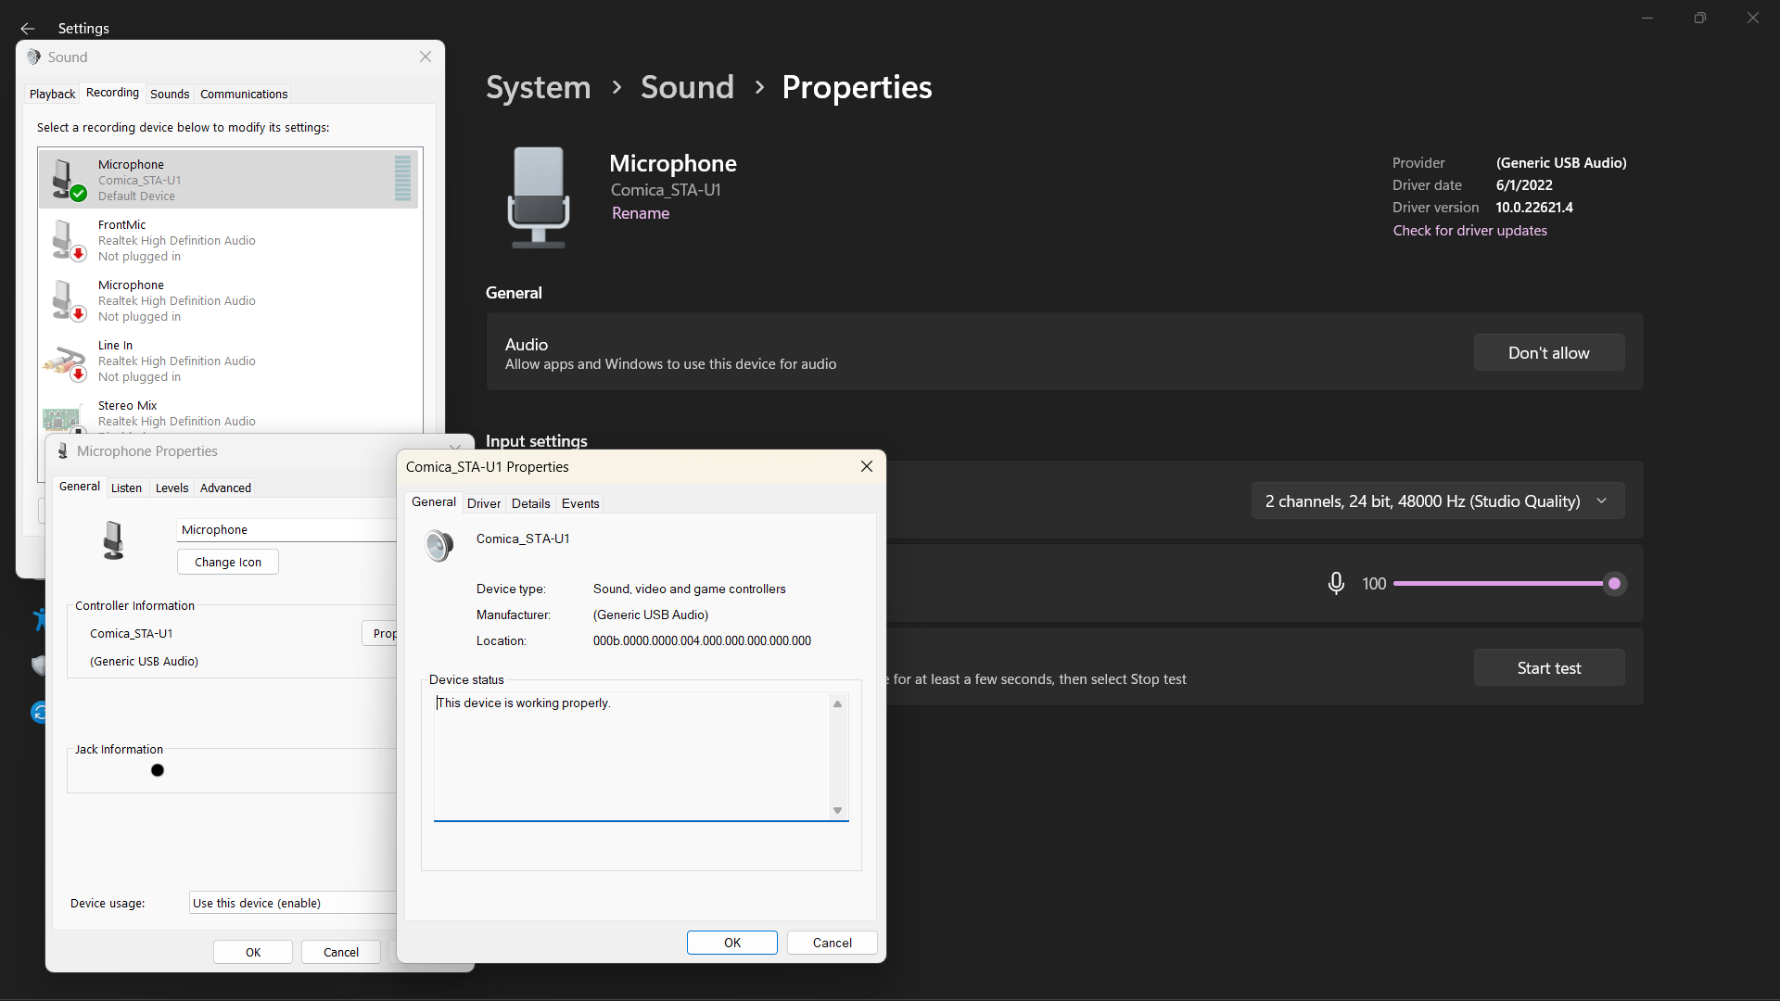
Task: Click the speaker icon in Comica_STA-U1 Properties
Action: coord(439,546)
